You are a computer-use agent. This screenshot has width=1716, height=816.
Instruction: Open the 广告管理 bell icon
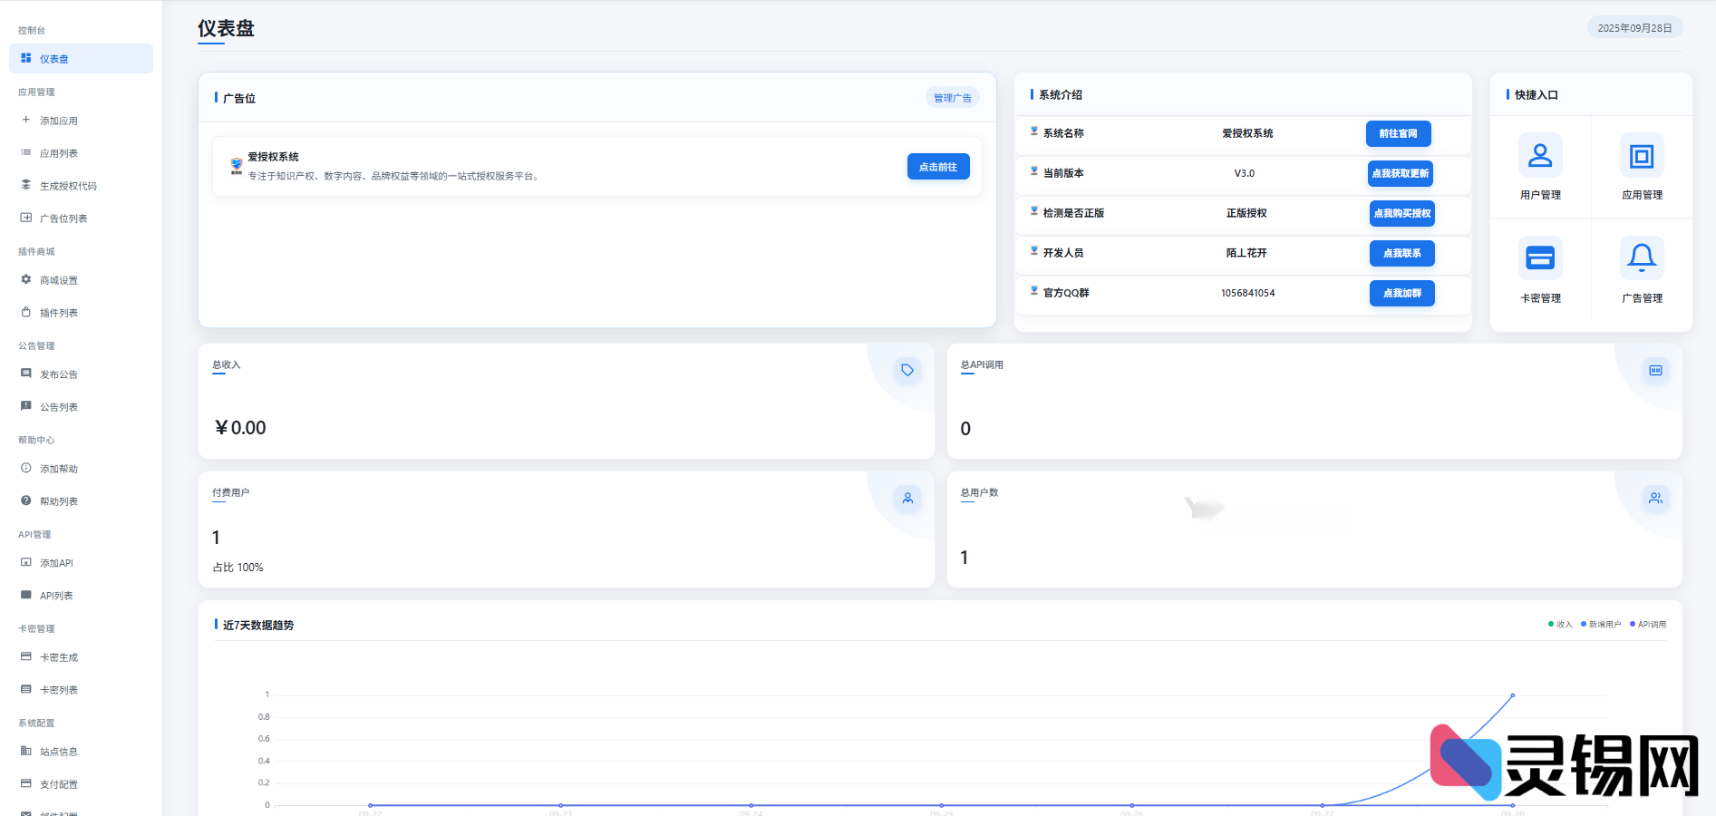coord(1641,258)
